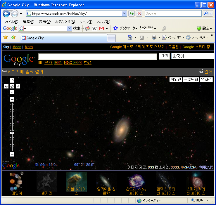The width and height of the screenshot is (216, 205).
Task: Click the Add to Favorites icon
Action: coord(13,37)
